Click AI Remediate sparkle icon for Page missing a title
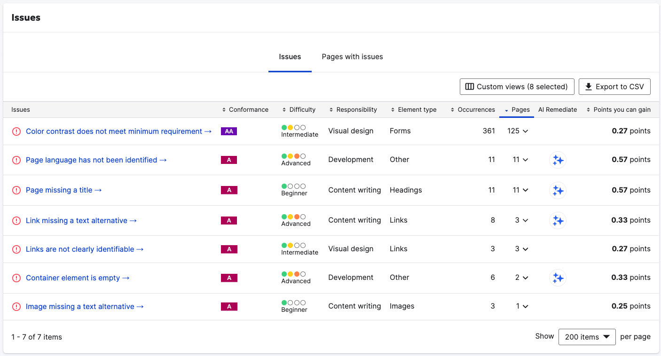Viewport: 661px width, 356px height. click(x=558, y=190)
